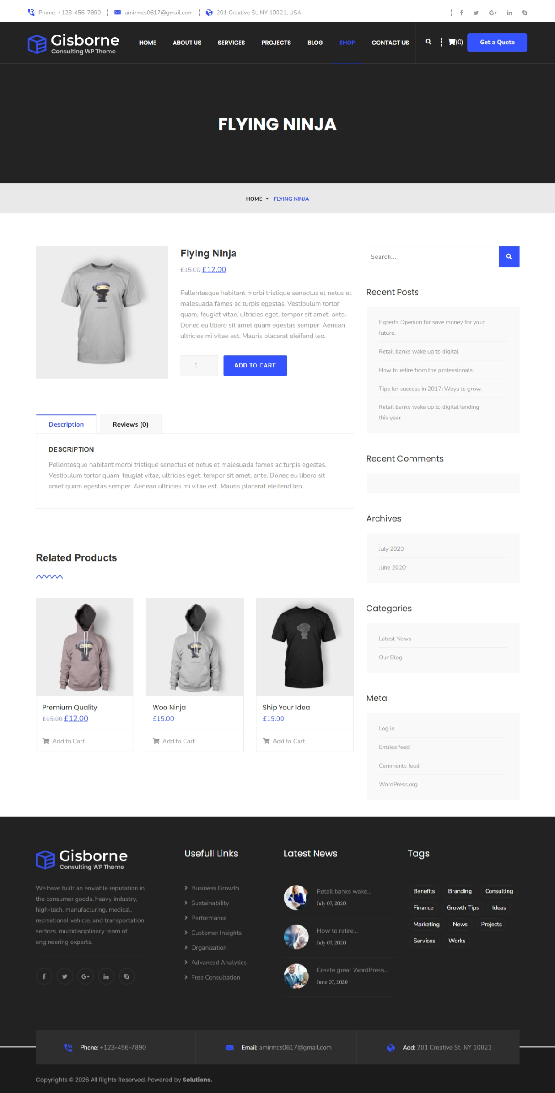Open the Services menu item

tap(231, 43)
